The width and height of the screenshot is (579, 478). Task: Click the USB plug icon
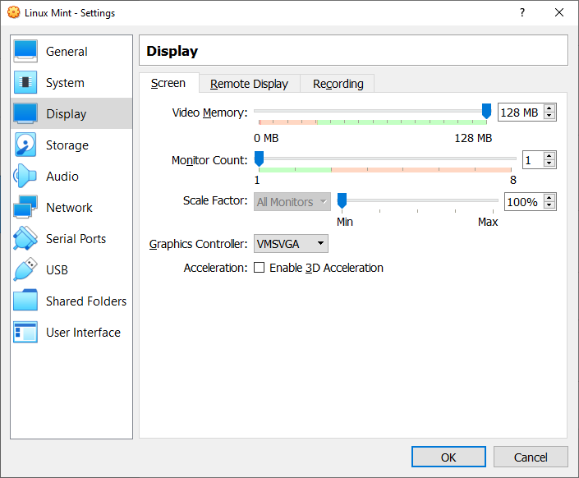(x=25, y=269)
